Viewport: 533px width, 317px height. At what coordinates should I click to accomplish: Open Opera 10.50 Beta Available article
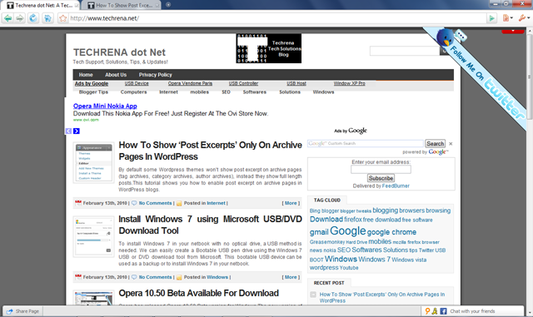[198, 293]
